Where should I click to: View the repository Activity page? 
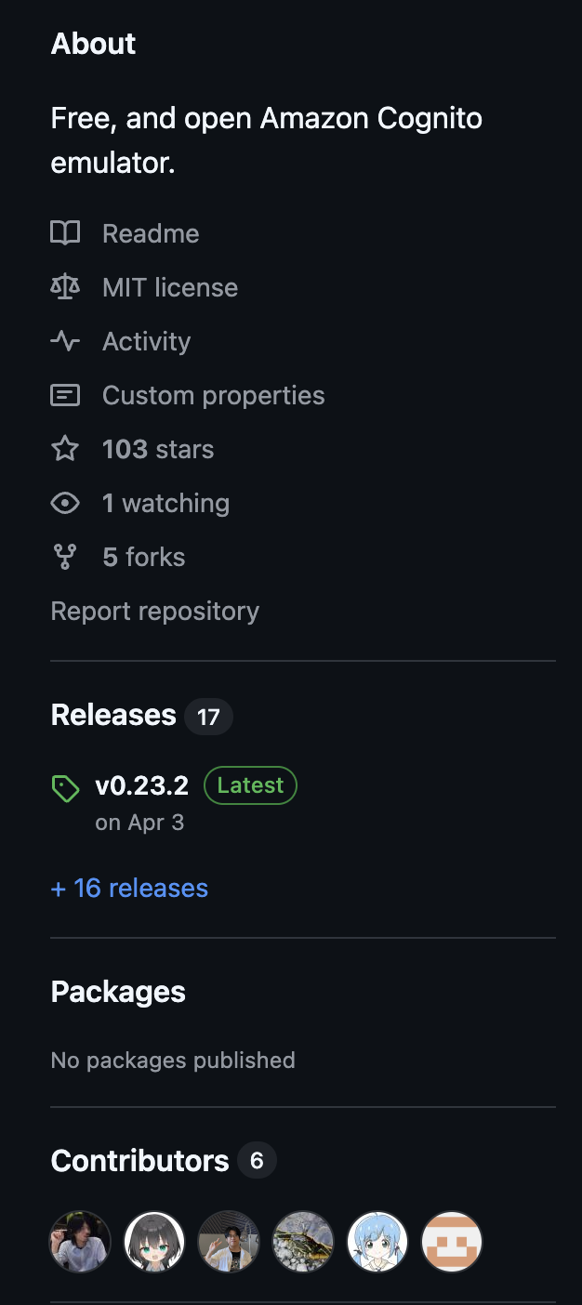click(146, 341)
